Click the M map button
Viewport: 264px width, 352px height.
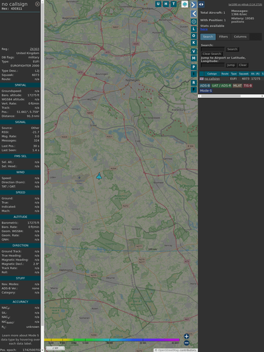click(194, 58)
